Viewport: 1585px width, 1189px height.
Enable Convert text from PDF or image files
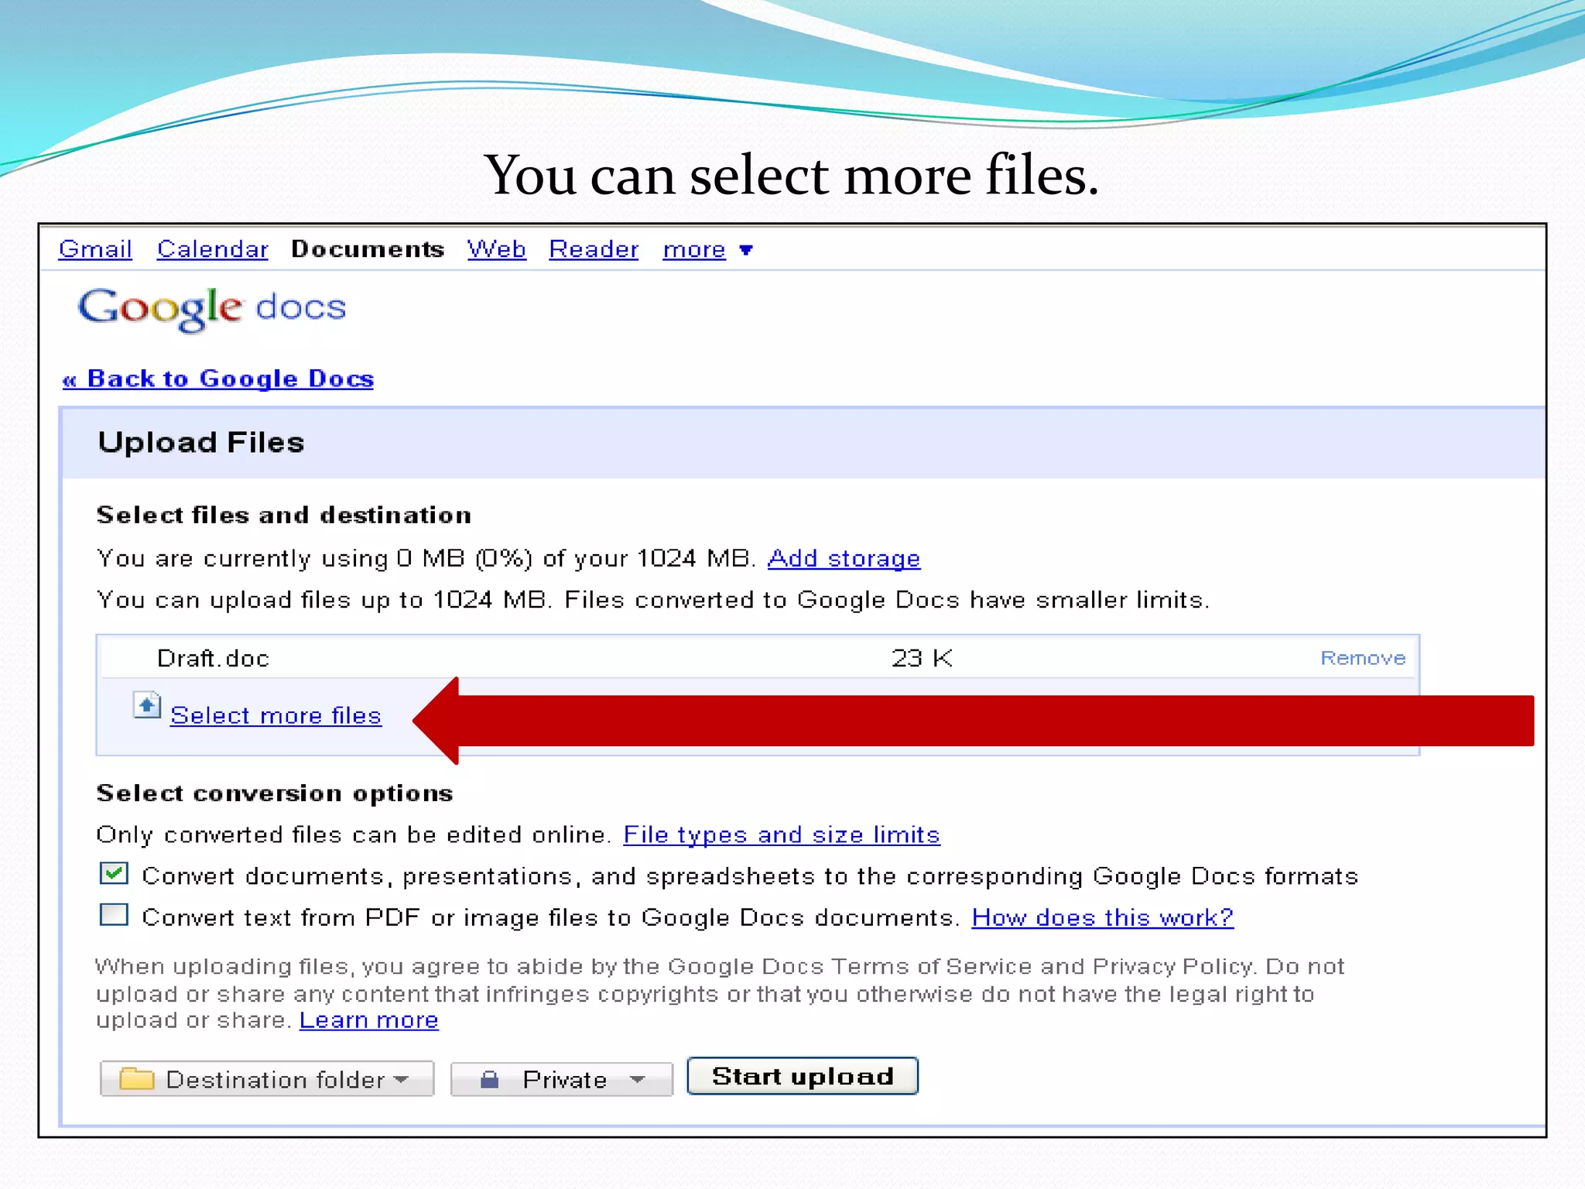pyautogui.click(x=114, y=915)
